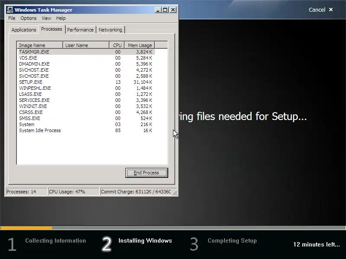Open the View menu

point(46,18)
